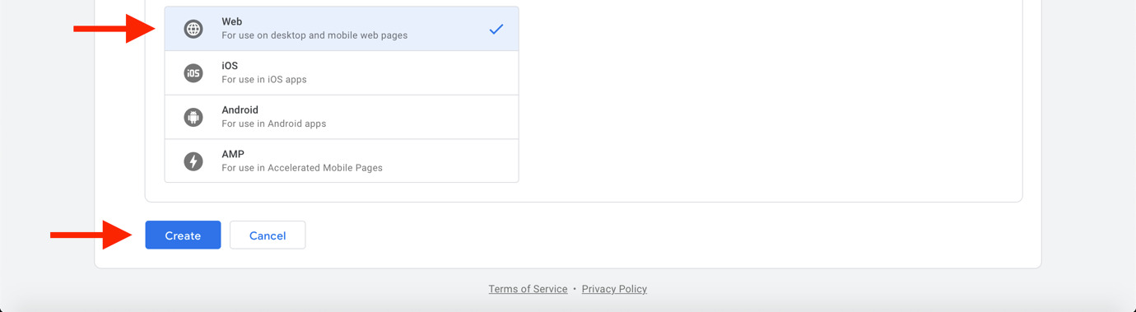Click the Android robot icon
The width and height of the screenshot is (1136, 312).
point(193,117)
